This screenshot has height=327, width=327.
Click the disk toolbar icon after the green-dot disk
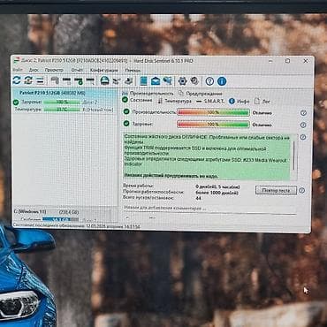90,80
